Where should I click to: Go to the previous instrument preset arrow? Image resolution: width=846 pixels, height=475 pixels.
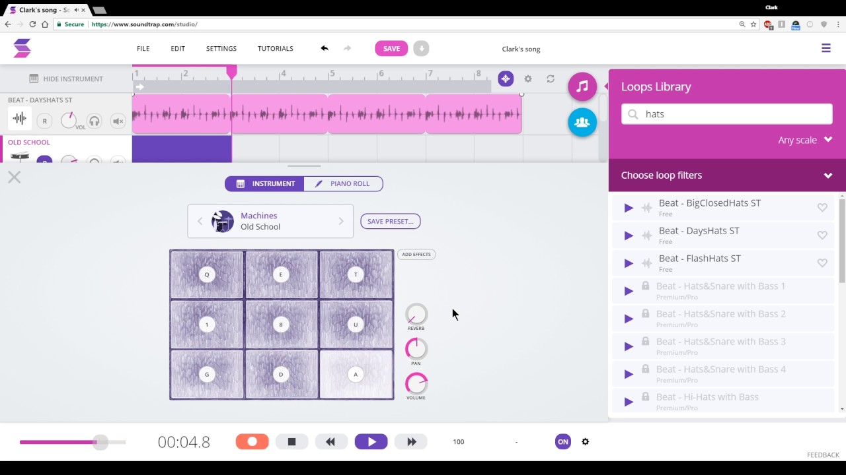[x=200, y=221]
